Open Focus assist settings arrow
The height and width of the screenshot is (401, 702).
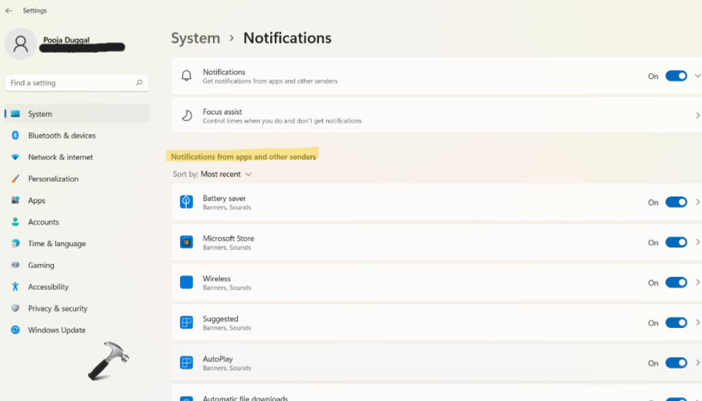[697, 116]
